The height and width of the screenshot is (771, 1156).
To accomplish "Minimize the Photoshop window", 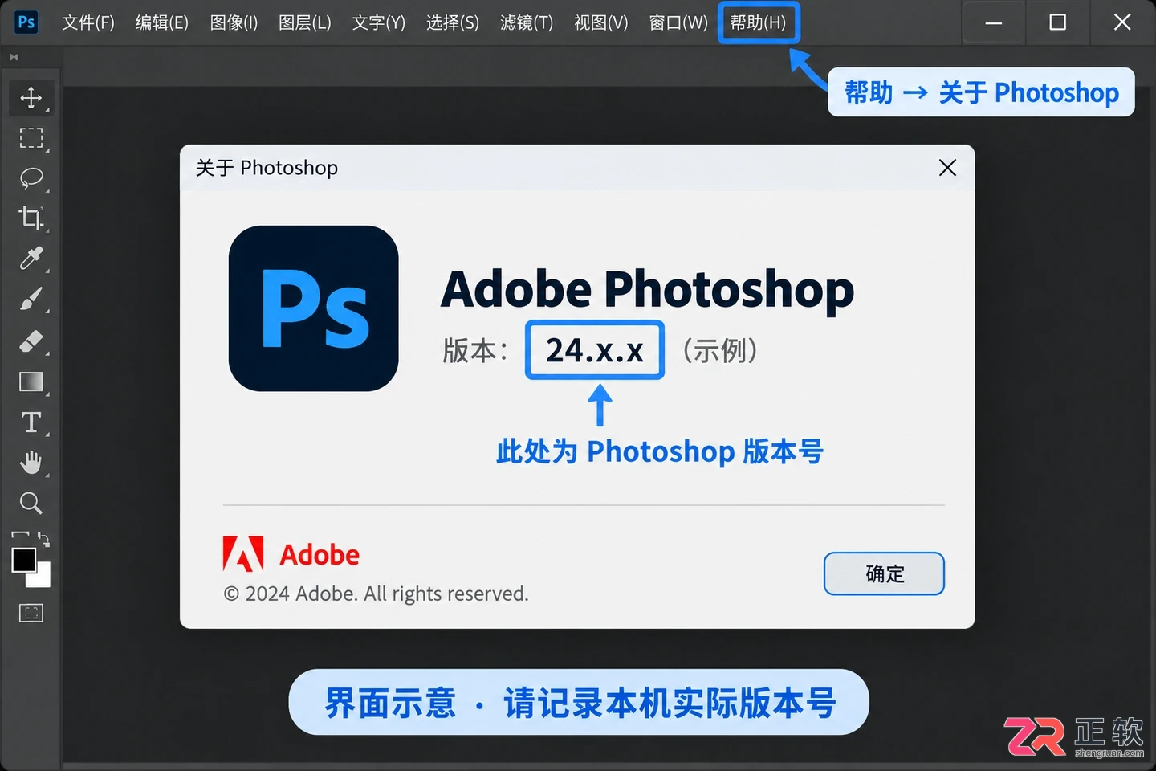I will 994,22.
